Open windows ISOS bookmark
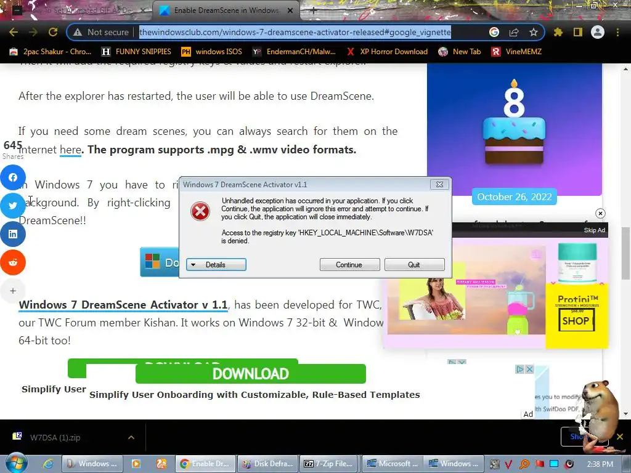Image resolution: width=631 pixels, height=473 pixels. tap(212, 52)
